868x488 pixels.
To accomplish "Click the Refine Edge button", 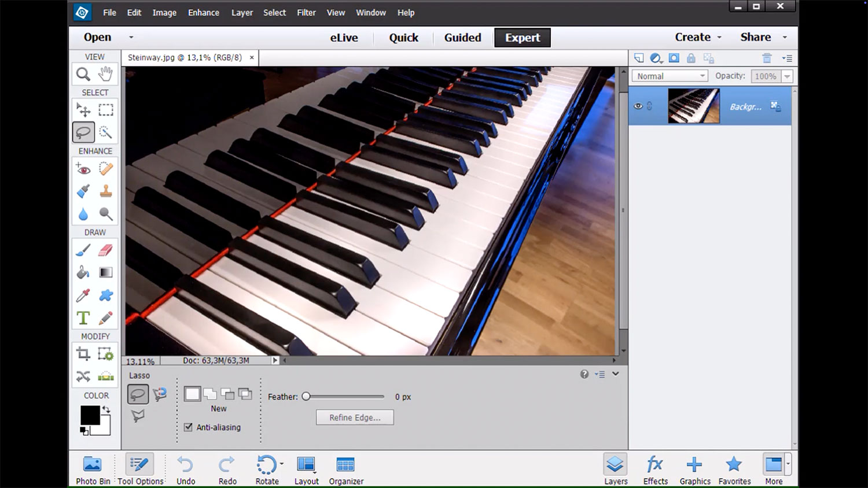I will [x=355, y=417].
